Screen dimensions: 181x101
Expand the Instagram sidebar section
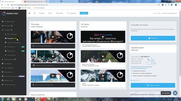click(13, 30)
